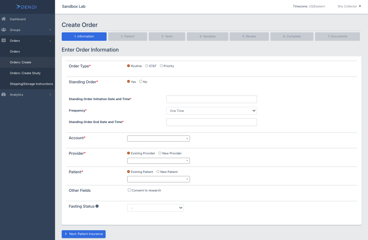
Task: Click the Create Order heading
Action: [x=80, y=25]
